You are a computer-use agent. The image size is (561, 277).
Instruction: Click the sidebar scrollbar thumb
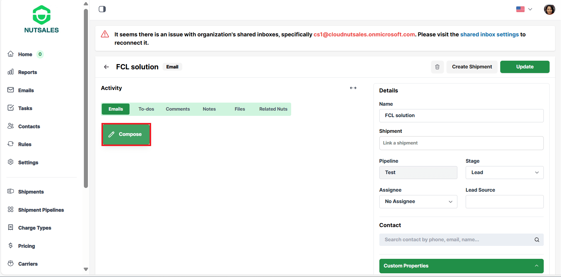point(86,98)
